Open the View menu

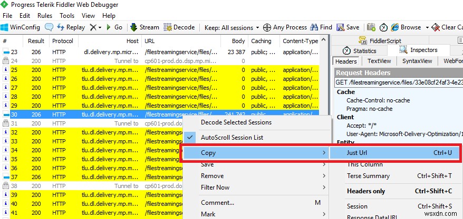click(x=88, y=16)
